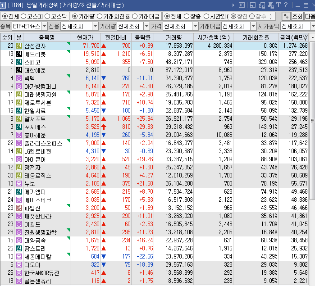Click the 신 badge next to 팜스토리
Viewport: 315px width, 286px height.
(x=19, y=249)
